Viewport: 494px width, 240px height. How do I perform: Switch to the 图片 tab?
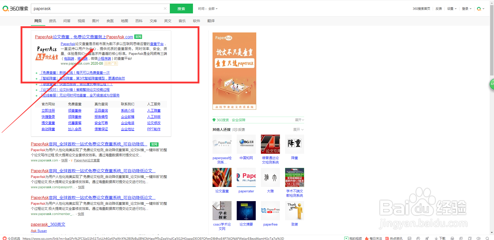[x=96, y=21]
